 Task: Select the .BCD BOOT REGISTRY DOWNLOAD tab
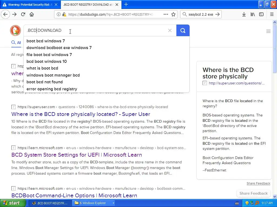[x=88, y=5]
